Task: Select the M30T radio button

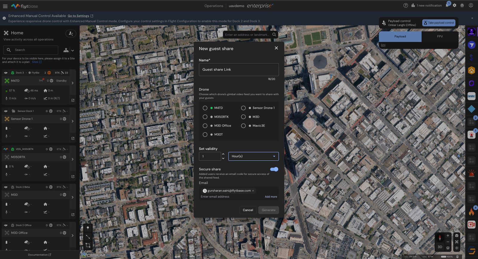Action: [x=205, y=135]
